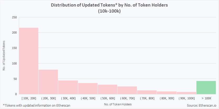Select the (50K, 60K] axis label

(x=108, y=98)
